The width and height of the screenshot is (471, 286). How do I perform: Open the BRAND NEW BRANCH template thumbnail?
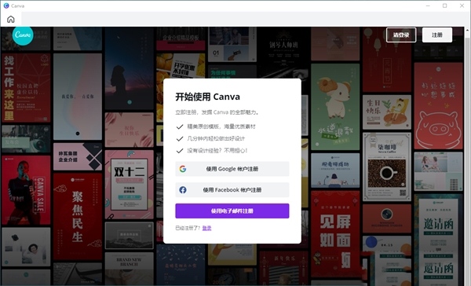(130, 269)
